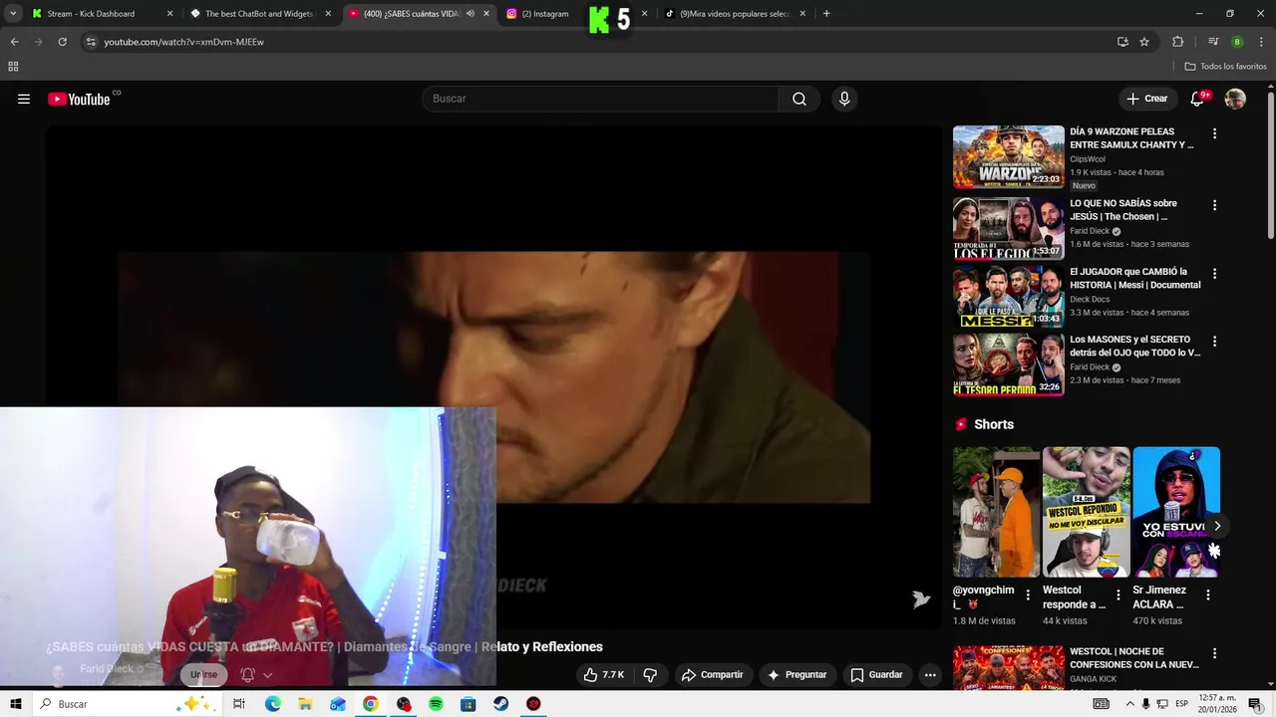
Task: Dislike the video with thumbs down
Action: pos(650,674)
